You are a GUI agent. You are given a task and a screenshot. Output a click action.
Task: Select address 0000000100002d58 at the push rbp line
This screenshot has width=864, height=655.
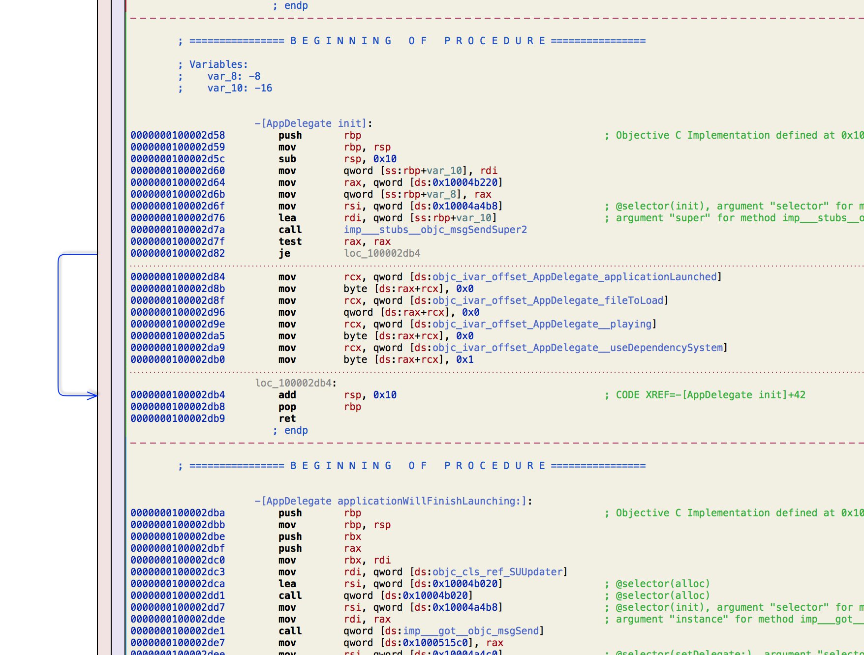tap(178, 135)
